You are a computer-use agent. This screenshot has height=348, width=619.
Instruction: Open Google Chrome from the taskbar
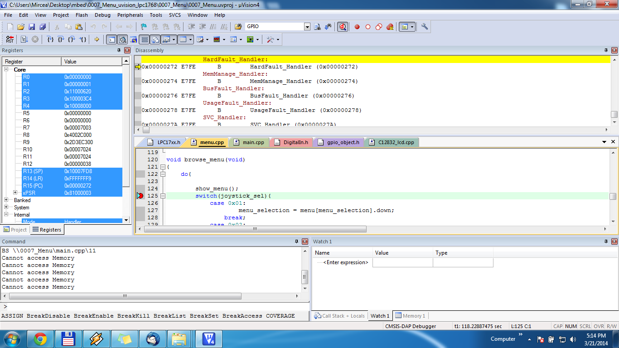pos(40,338)
